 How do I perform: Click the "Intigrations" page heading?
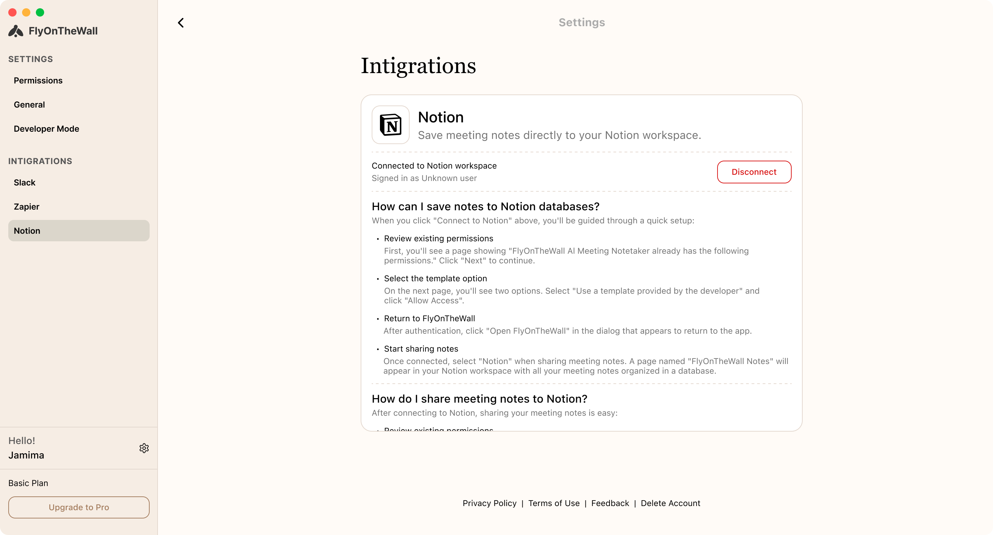point(418,66)
